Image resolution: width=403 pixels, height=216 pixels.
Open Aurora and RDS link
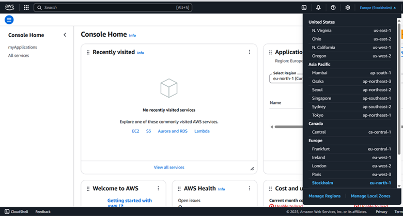tap(173, 131)
